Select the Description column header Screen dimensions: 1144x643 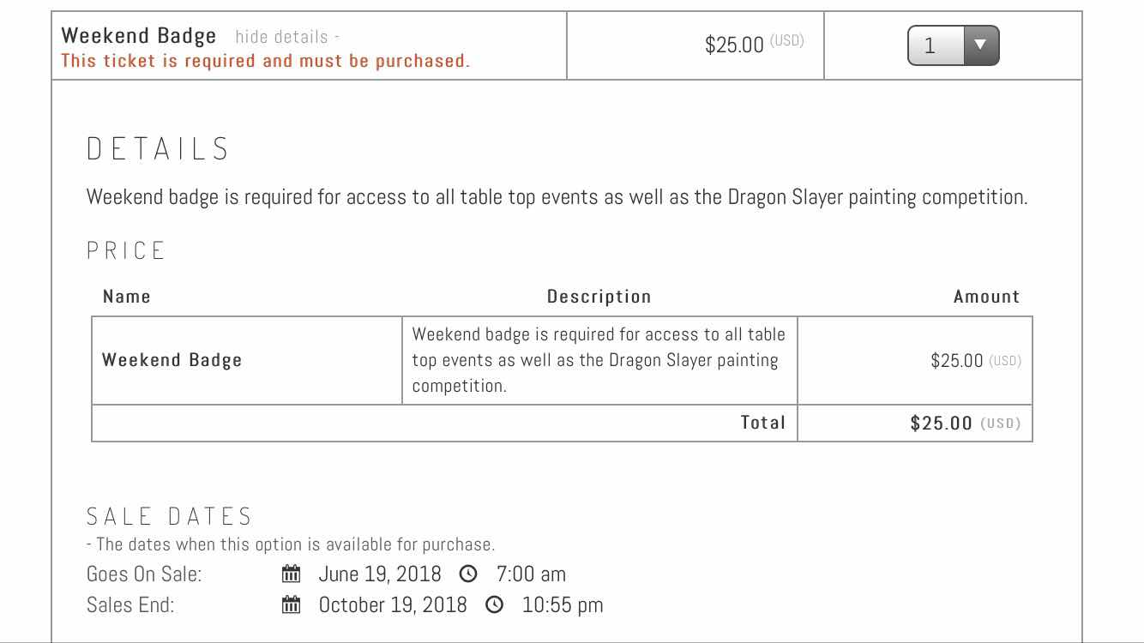click(599, 297)
